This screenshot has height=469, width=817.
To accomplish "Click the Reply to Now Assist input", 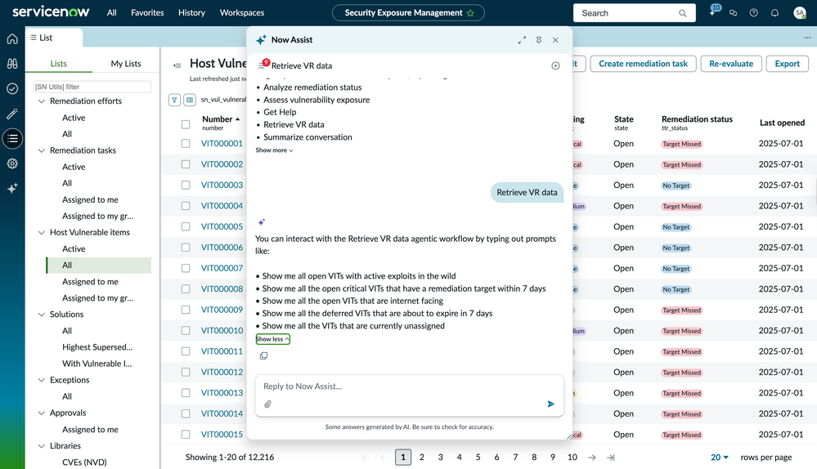I will 409,386.
